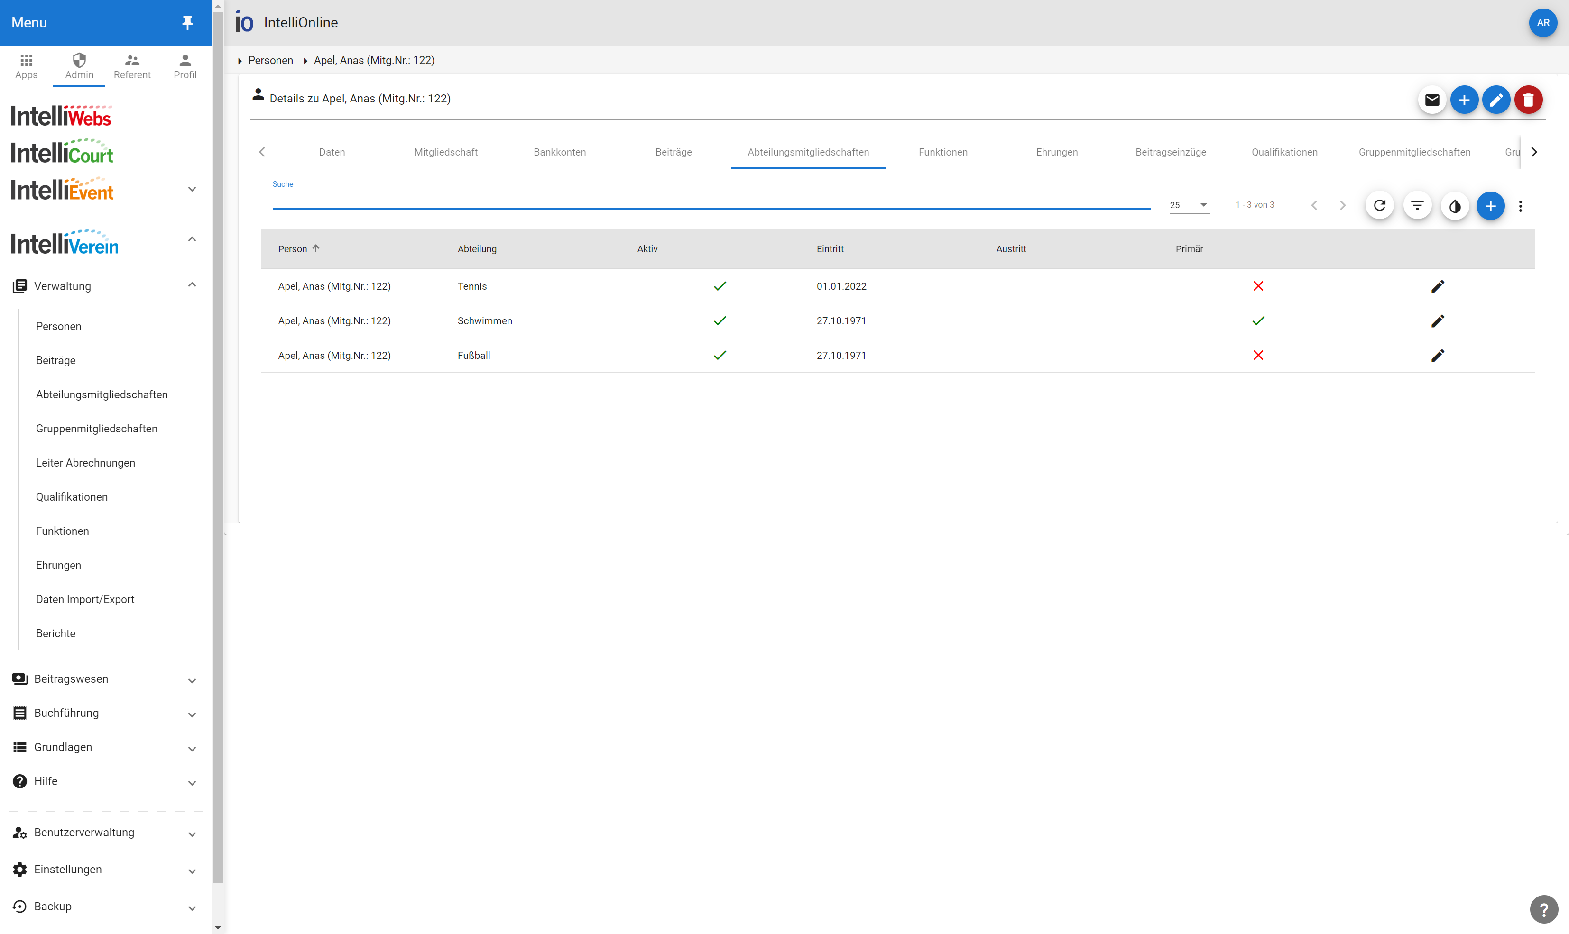Expand the Einstellungen menu group
This screenshot has width=1569, height=934.
pyautogui.click(x=192, y=871)
